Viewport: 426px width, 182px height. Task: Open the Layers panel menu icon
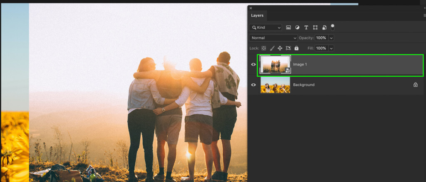[x=425, y=15]
